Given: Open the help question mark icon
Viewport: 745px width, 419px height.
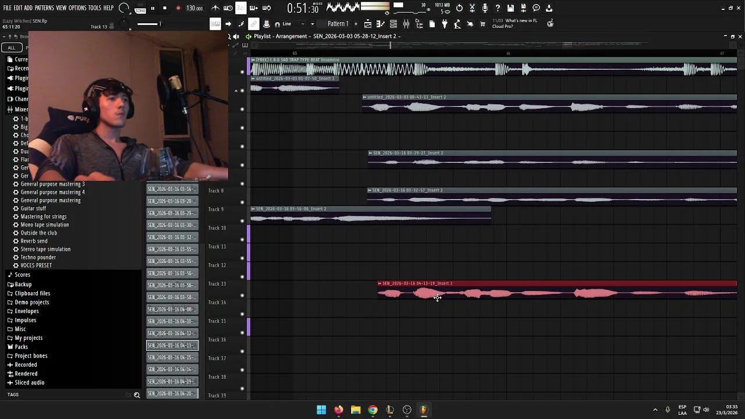Looking at the screenshot, I should [x=498, y=8].
